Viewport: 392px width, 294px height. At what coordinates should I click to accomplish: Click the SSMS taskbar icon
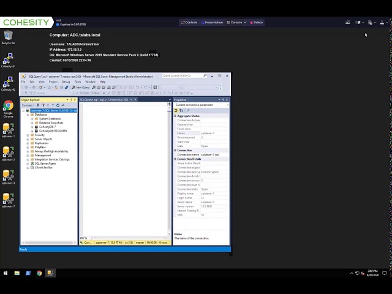tap(50, 273)
